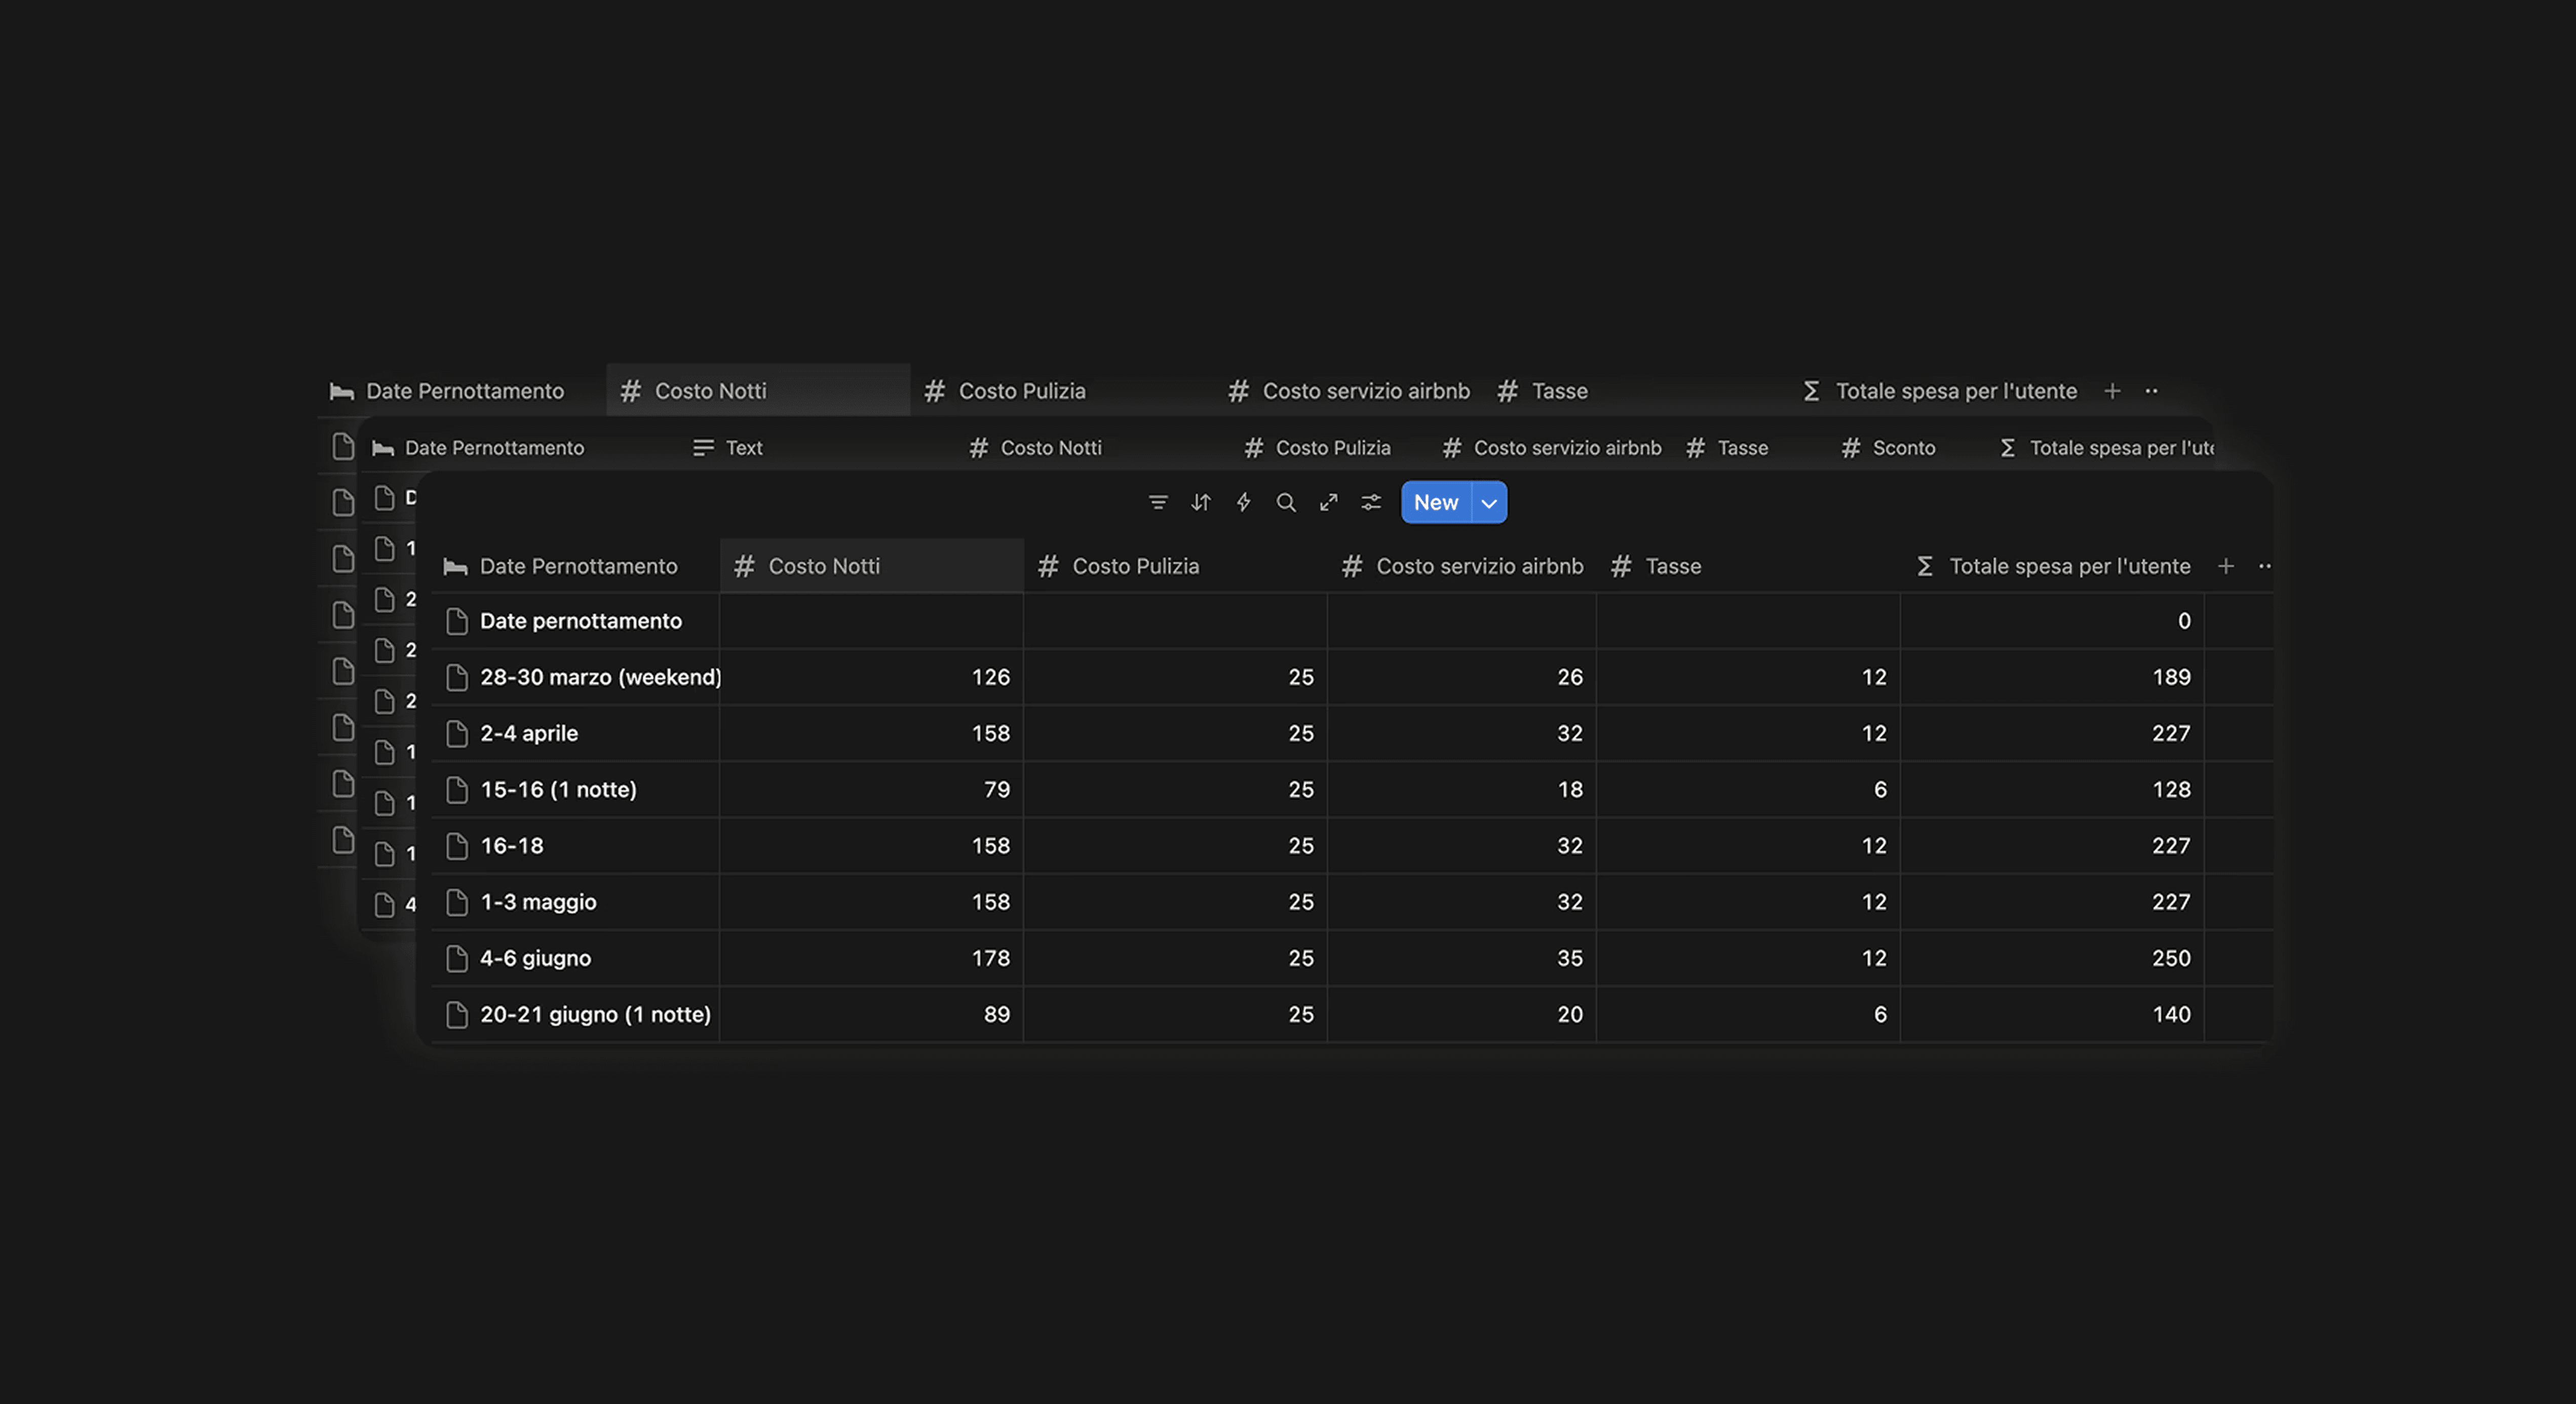The height and width of the screenshot is (1404, 2576).
Task: Open the page icon for 2-4 aprile row
Action: pyautogui.click(x=457, y=734)
